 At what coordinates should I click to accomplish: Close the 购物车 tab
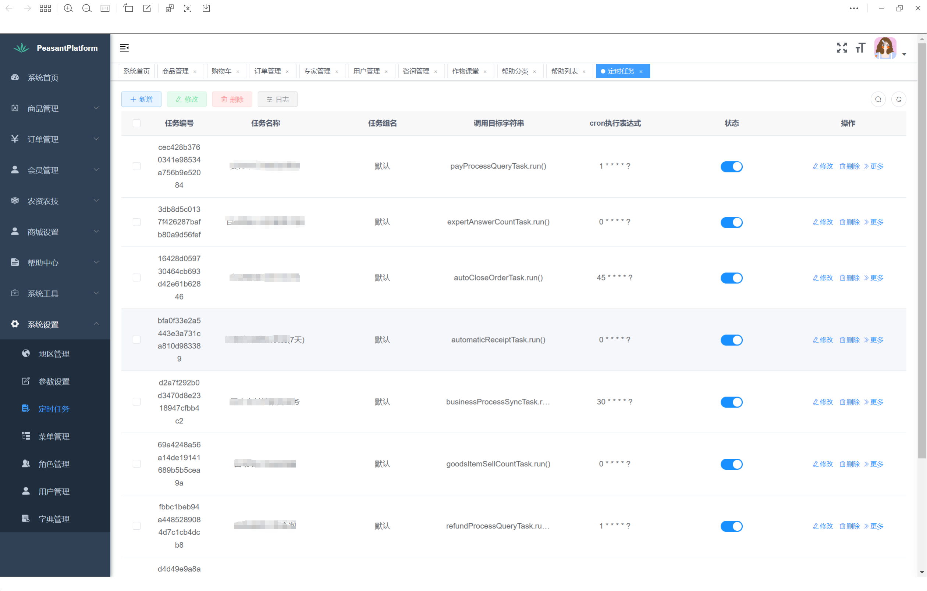[238, 72]
